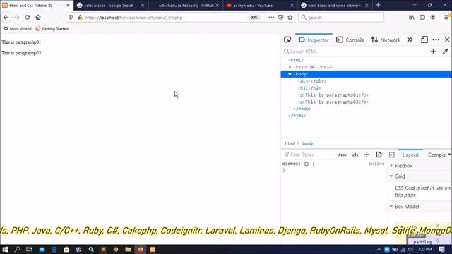The width and height of the screenshot is (452, 254).
Task: Close the developer tools panel
Action: [x=447, y=40]
